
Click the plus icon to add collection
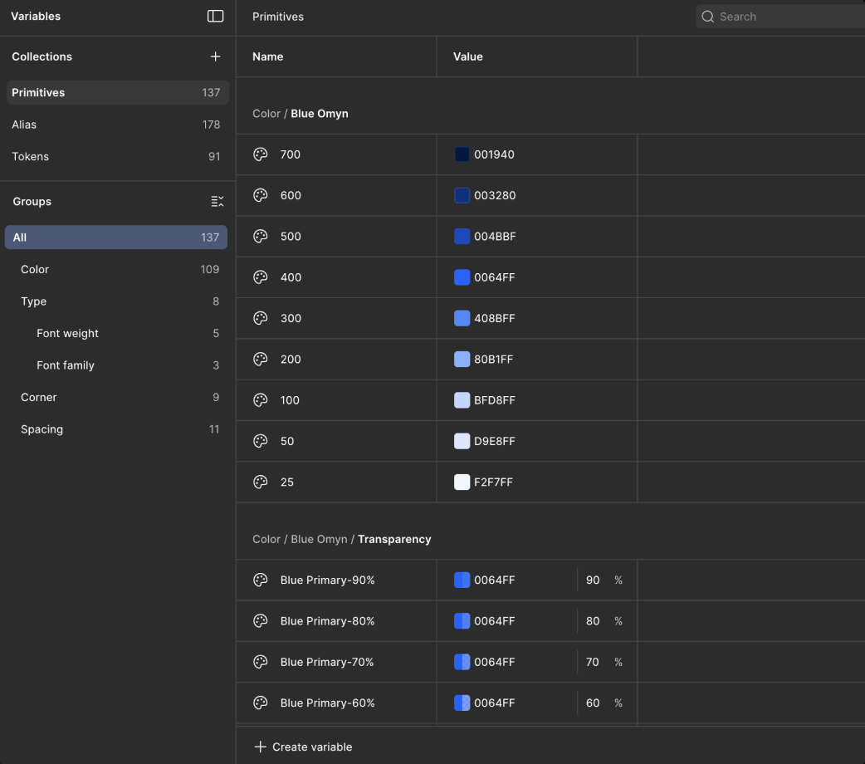point(215,56)
